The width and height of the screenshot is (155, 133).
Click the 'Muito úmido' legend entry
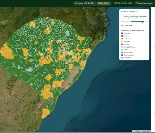tap(127, 53)
